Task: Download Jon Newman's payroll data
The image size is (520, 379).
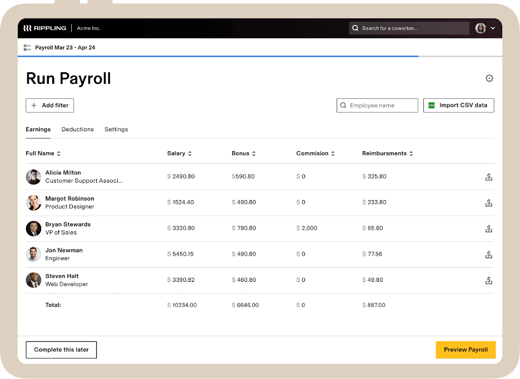Action: [x=488, y=254]
